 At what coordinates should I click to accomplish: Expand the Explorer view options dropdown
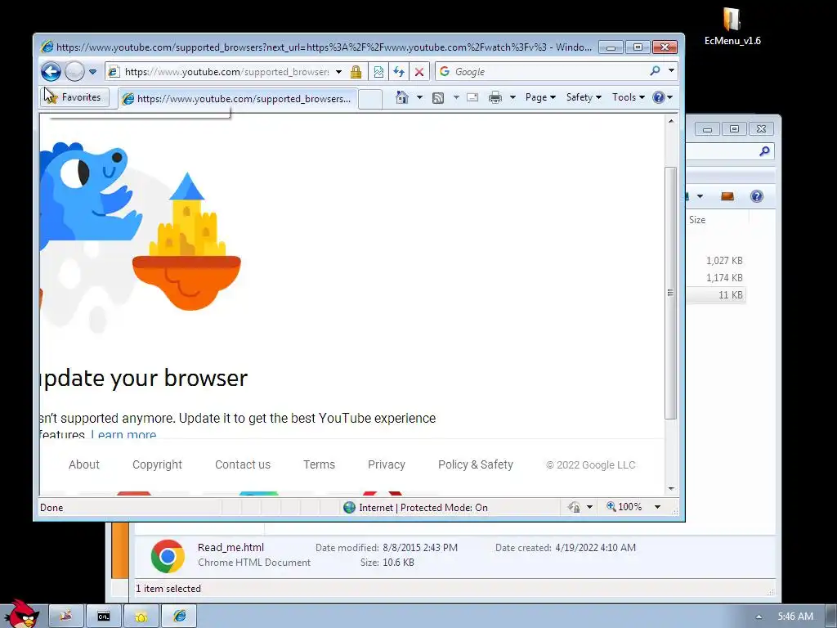click(x=700, y=196)
